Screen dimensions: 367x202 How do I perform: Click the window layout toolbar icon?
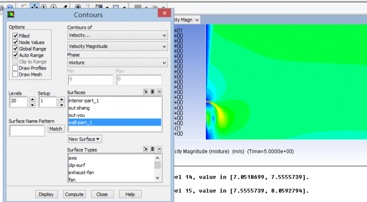(99, 6)
